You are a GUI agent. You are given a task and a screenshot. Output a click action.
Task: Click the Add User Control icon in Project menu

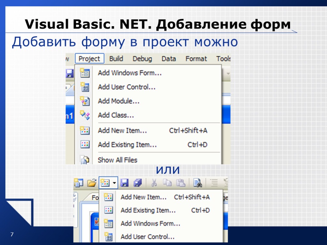(85, 87)
